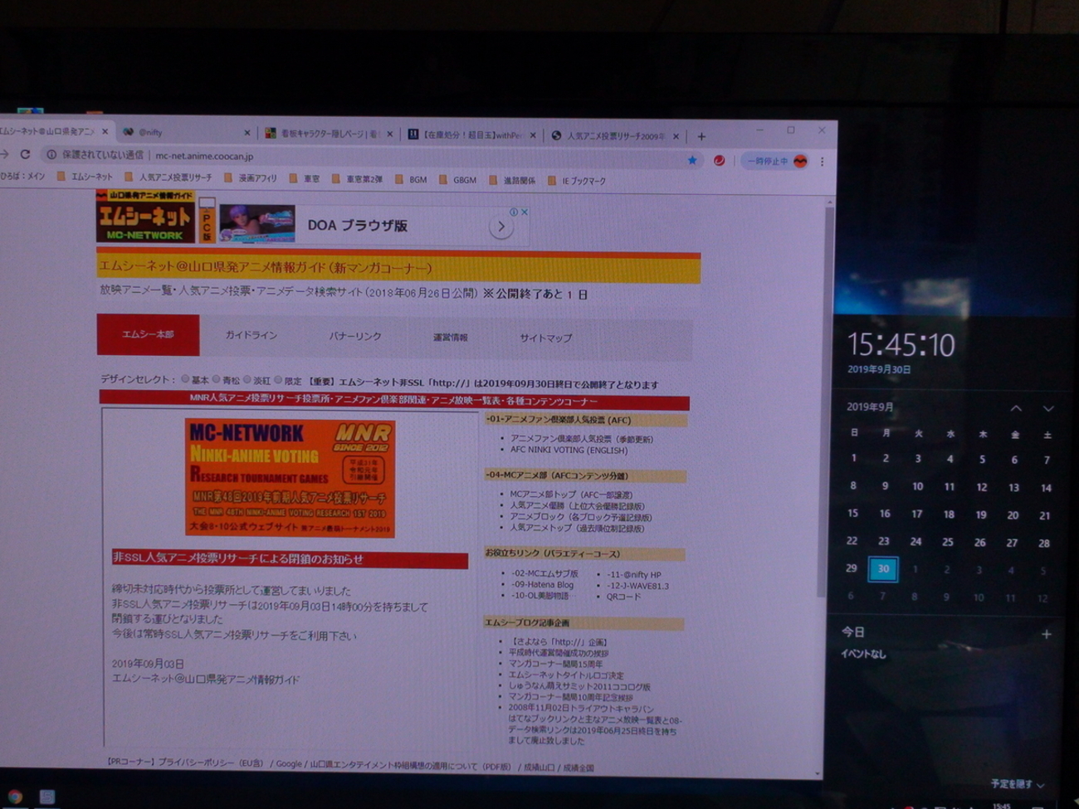Viewport: 1079px width, 809px height.
Task: Reload the page with the refresh icon
Action: (x=25, y=154)
